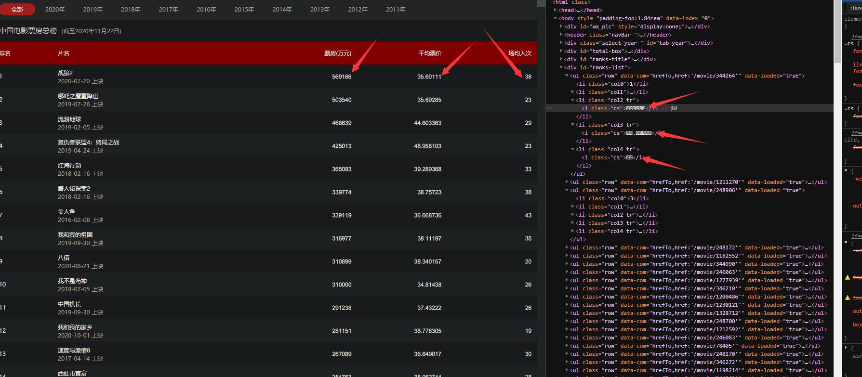This screenshot has height=377, width=862.
Task: Click the 片名 column header
Action: [x=64, y=53]
